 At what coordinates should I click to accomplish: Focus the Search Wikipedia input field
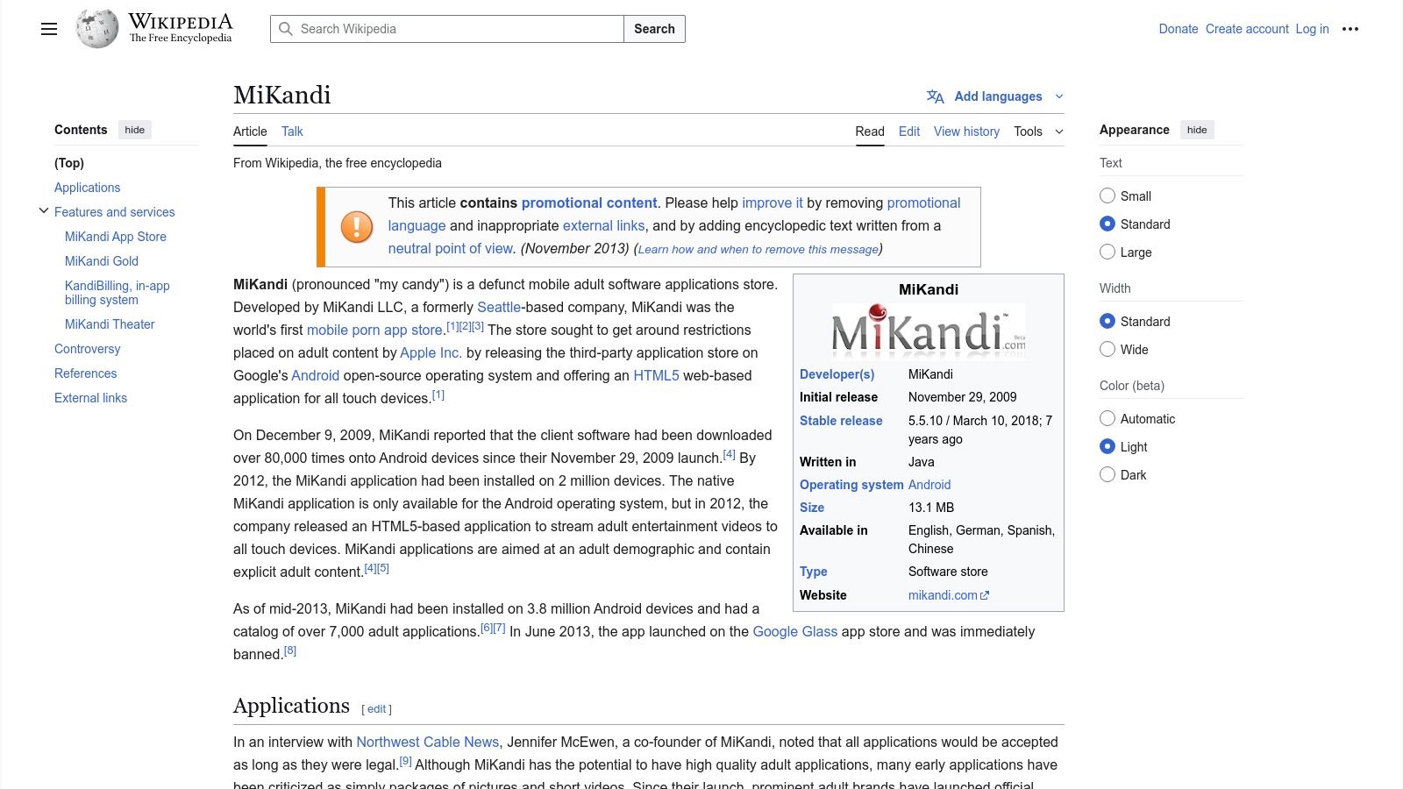(447, 29)
